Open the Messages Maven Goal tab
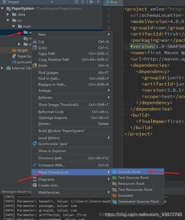 pos(17,192)
